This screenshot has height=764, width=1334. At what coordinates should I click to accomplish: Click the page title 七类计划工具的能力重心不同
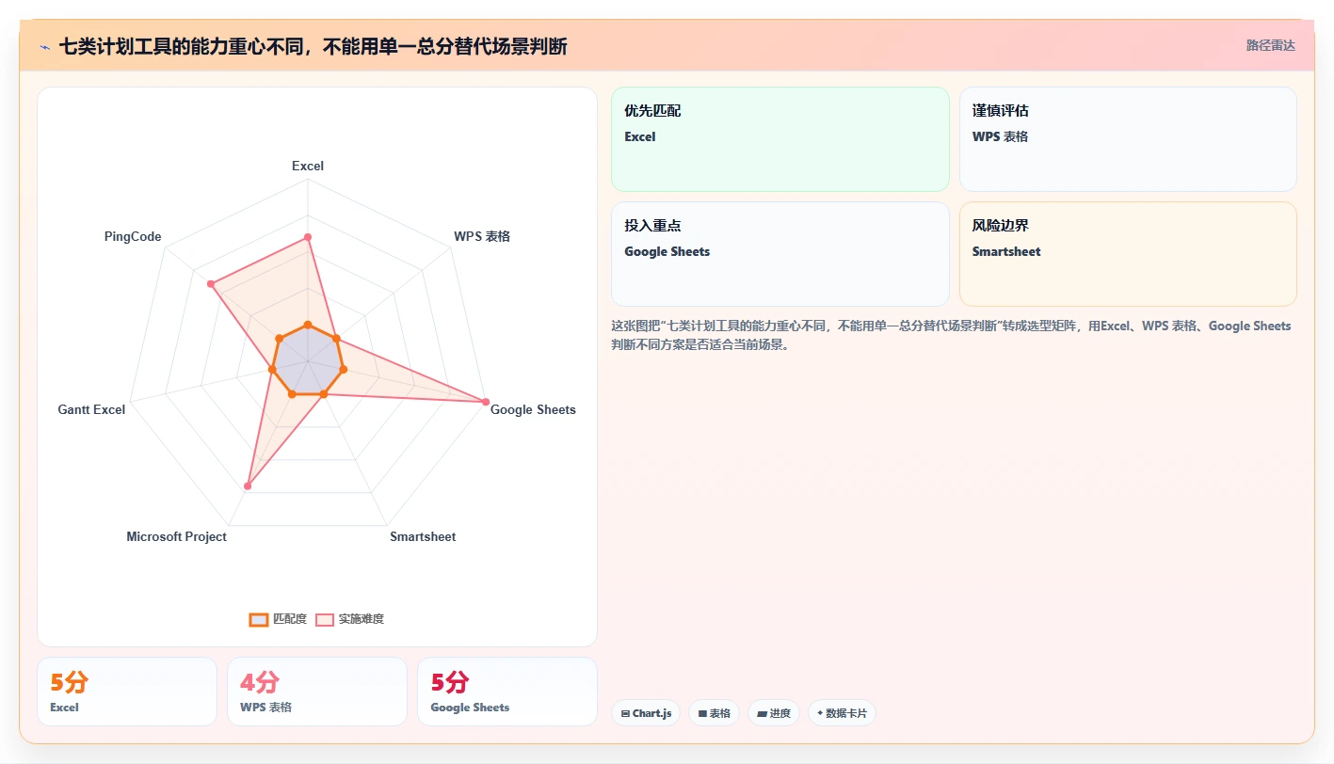coord(313,46)
